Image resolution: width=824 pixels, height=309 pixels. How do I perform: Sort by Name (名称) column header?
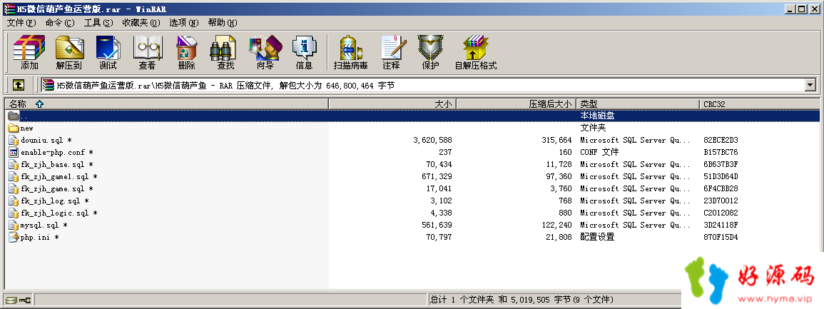(x=166, y=104)
